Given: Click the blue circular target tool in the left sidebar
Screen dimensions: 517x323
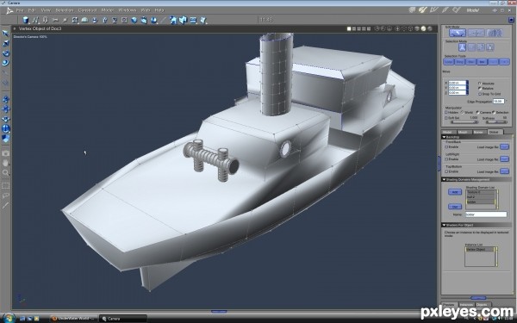Looking at the screenshot, I should 6,128.
